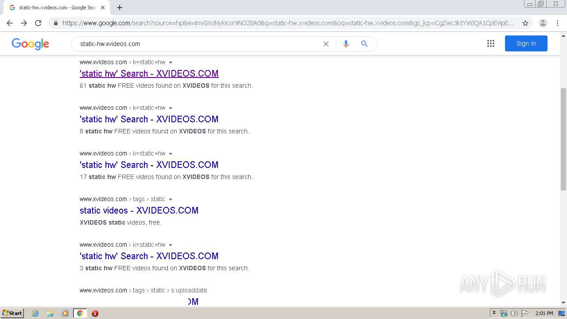Expand the dropdown arrow above the 17-videos result
The image size is (567, 319).
click(x=171, y=154)
